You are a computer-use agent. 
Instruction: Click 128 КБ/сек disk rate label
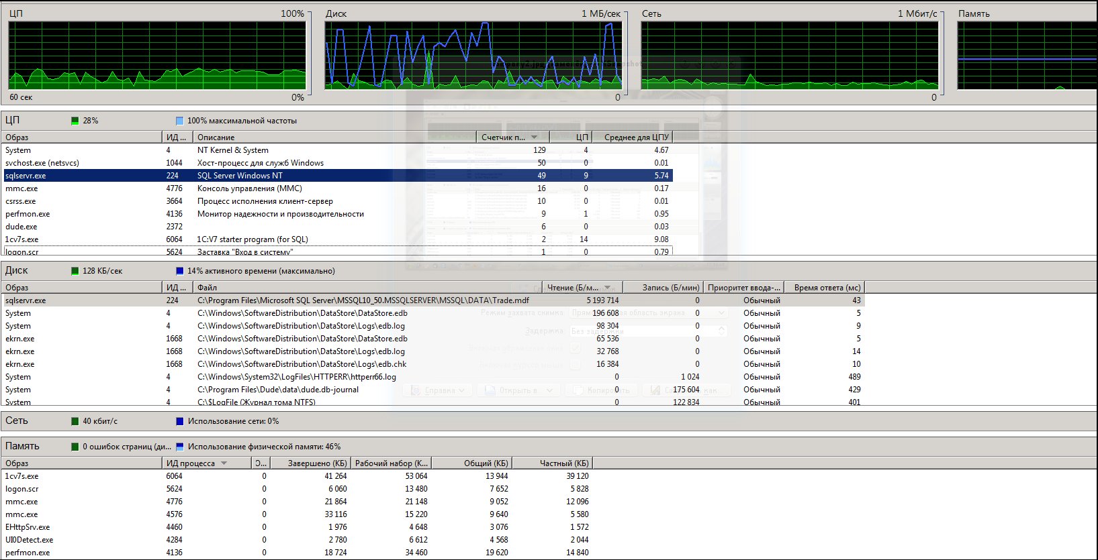103,271
